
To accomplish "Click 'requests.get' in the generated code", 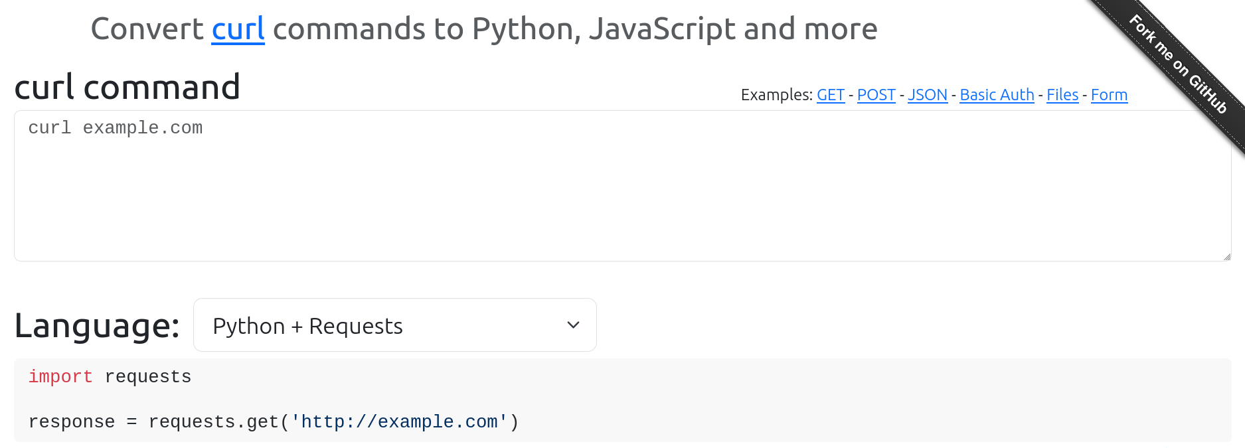I will point(213,422).
